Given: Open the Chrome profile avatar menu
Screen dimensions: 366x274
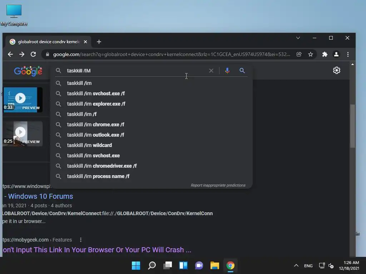Looking at the screenshot, I should [336, 54].
